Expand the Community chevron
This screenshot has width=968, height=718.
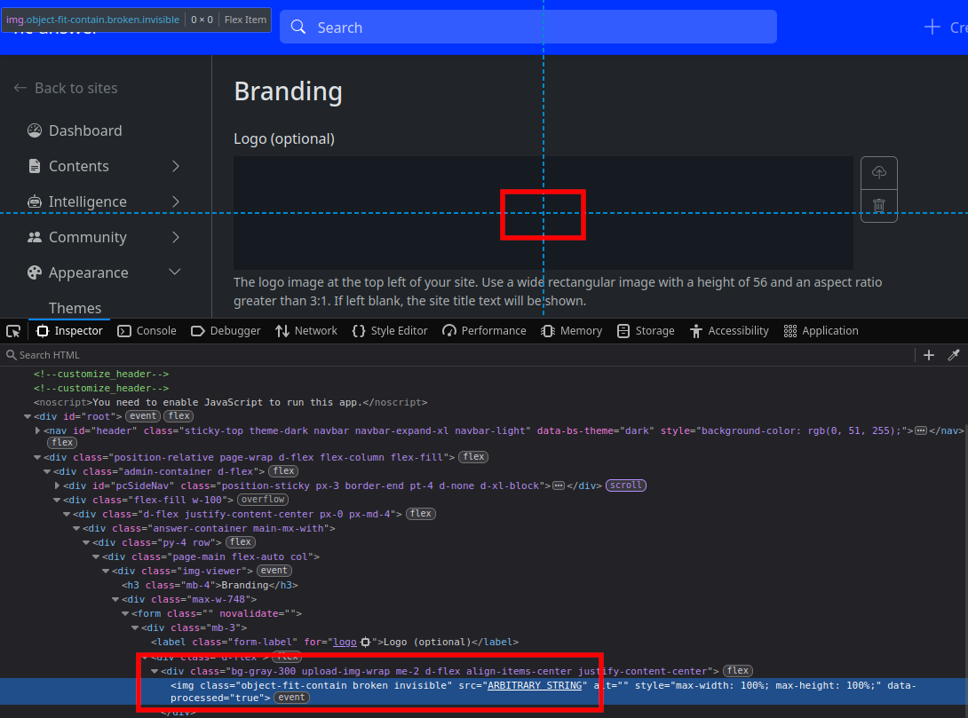tap(175, 238)
